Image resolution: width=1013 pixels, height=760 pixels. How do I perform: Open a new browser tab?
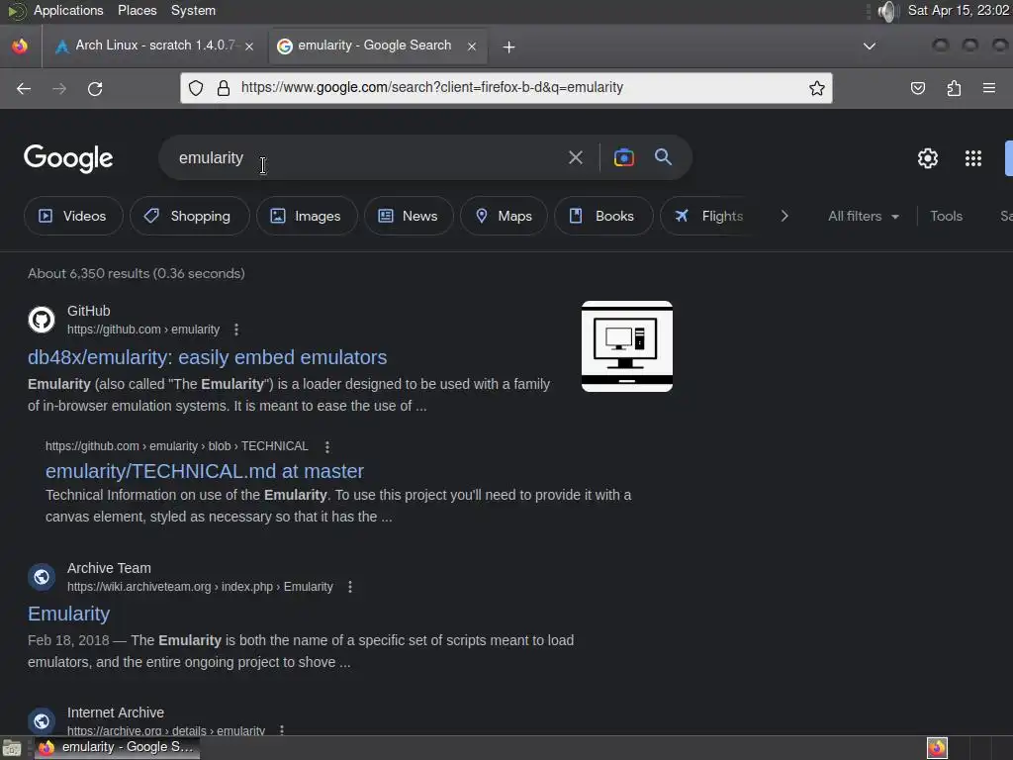(509, 47)
